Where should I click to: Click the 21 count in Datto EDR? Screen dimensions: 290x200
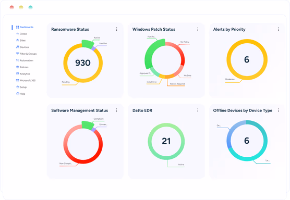166,141
